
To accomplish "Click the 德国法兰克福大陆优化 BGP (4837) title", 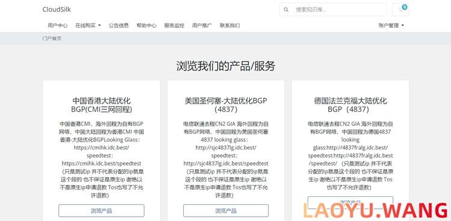I will 350,105.
